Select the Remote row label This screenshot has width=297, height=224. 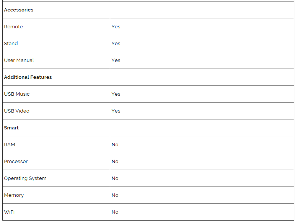[13, 27]
